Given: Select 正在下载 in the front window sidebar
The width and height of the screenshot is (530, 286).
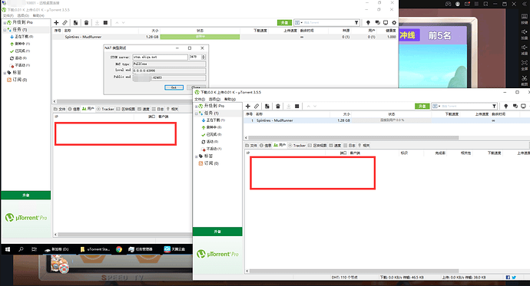Looking at the screenshot, I should click(214, 120).
